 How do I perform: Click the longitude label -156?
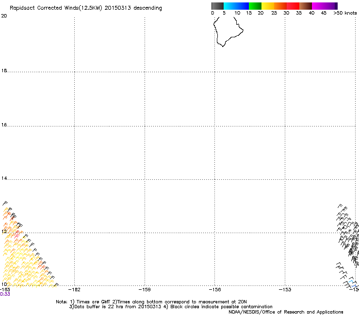(x=215, y=290)
